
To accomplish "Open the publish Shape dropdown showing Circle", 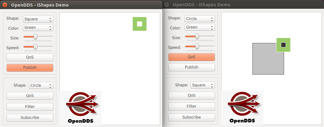I will pyautogui.click(x=200, y=19).
